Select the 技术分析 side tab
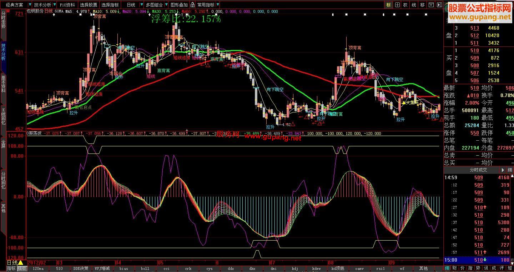 point(3,52)
